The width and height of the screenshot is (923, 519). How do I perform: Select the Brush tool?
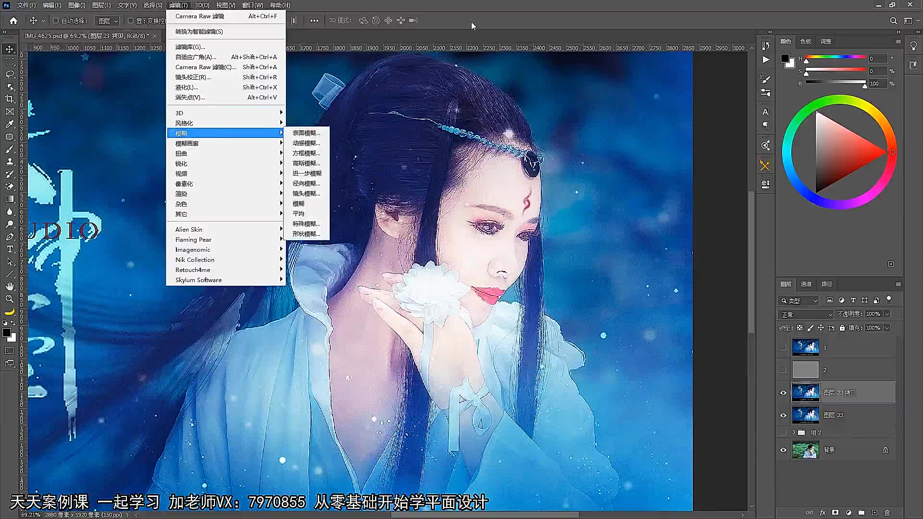click(x=10, y=149)
